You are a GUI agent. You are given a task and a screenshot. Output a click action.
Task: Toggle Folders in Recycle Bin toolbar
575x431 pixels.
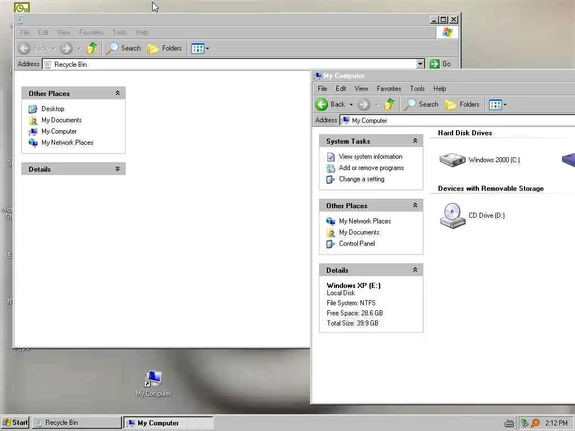click(x=165, y=48)
